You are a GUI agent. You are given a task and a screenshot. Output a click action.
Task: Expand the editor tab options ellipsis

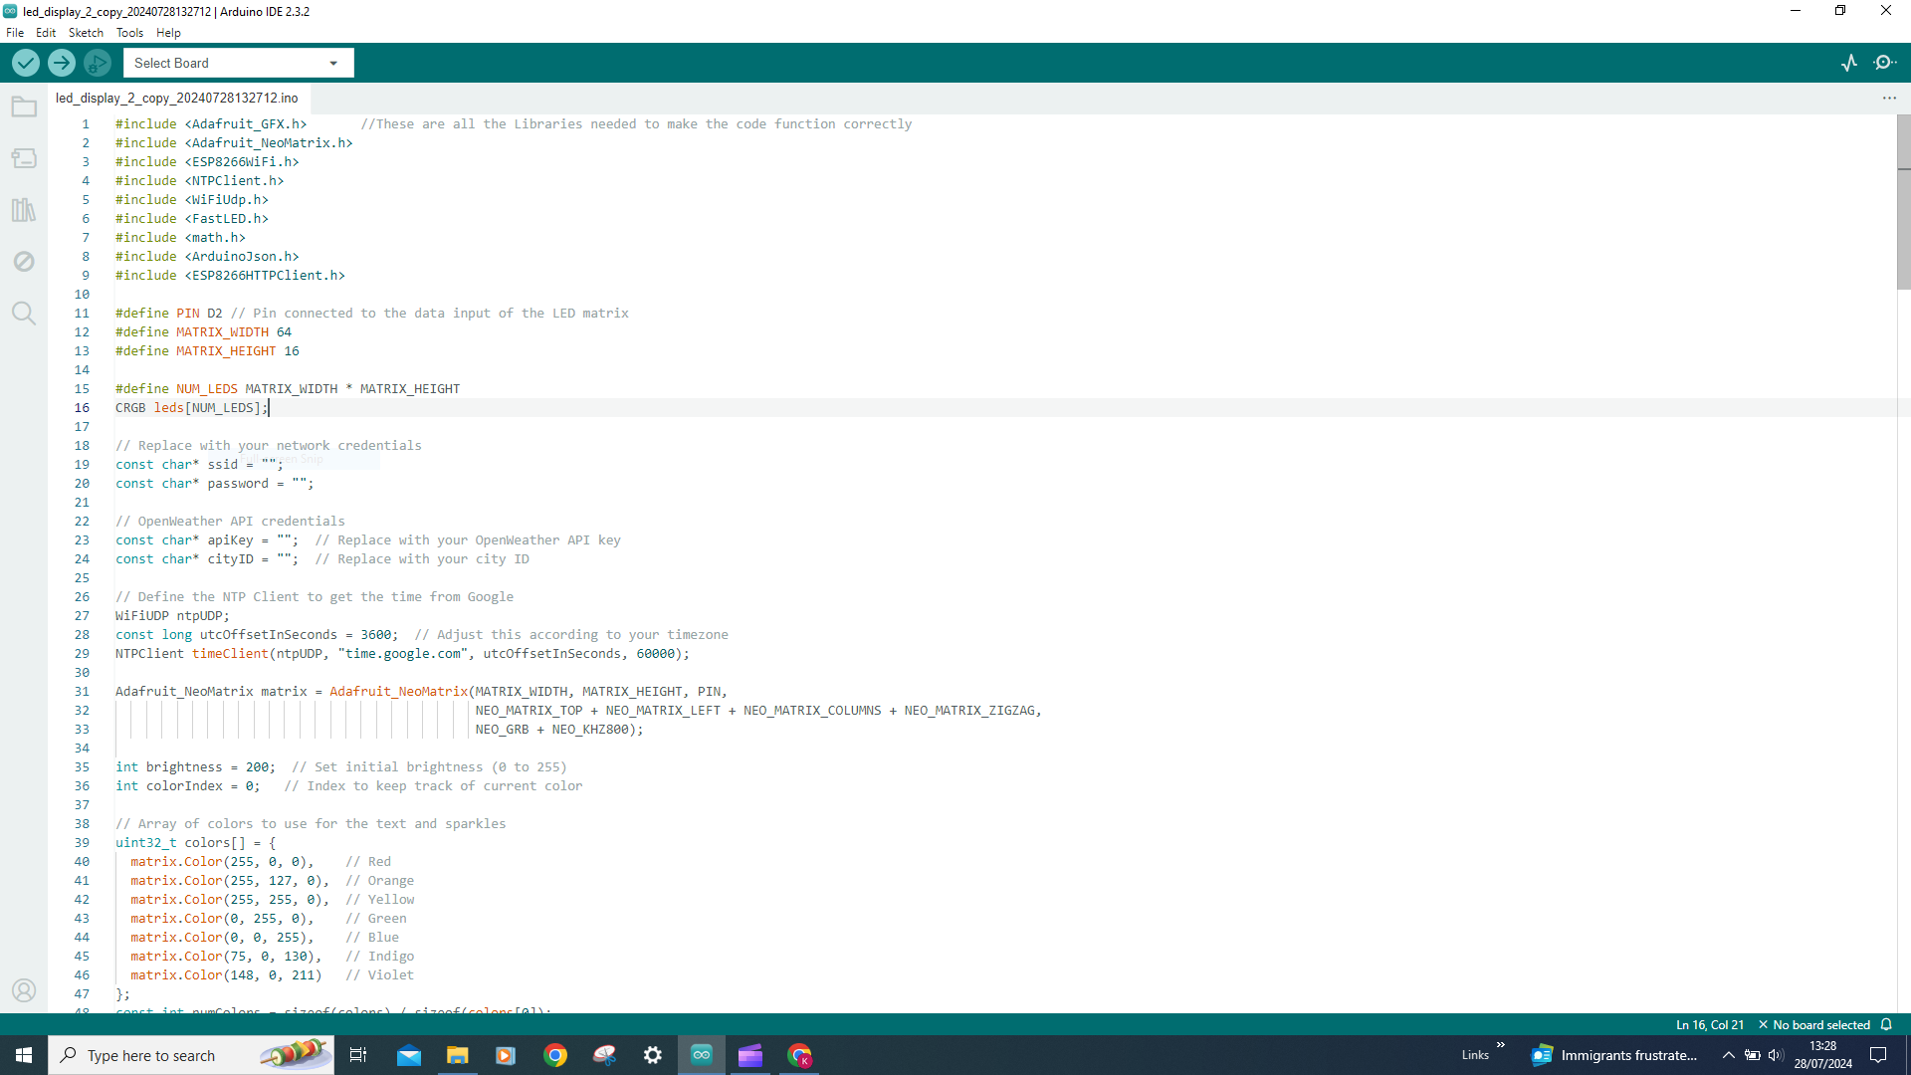click(1889, 98)
